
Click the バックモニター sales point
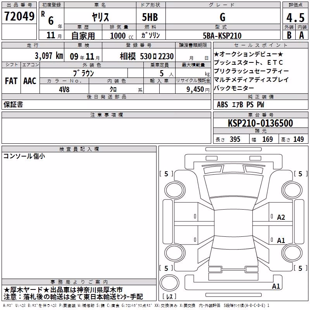click(x=234, y=88)
